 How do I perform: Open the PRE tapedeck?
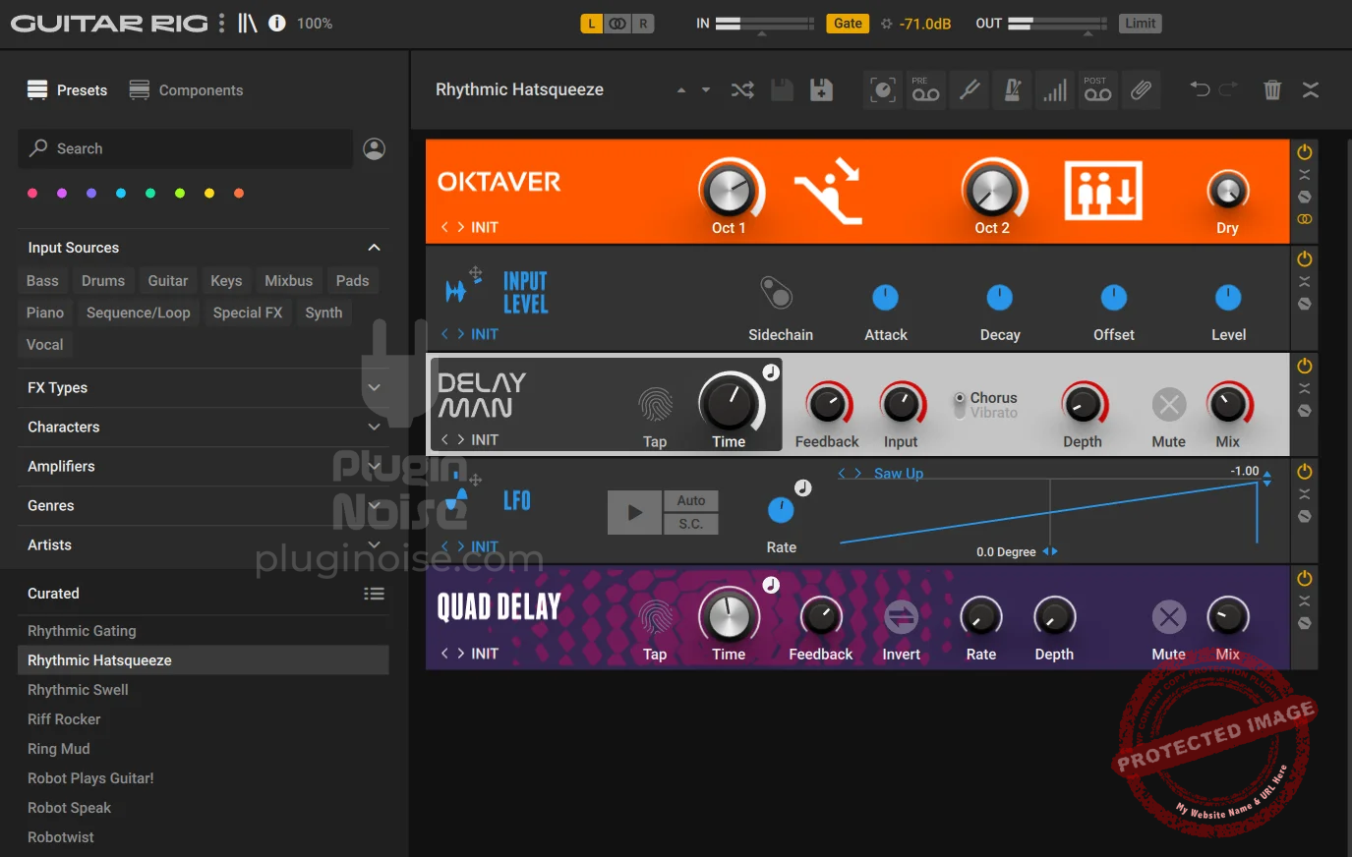pyautogui.click(x=926, y=90)
